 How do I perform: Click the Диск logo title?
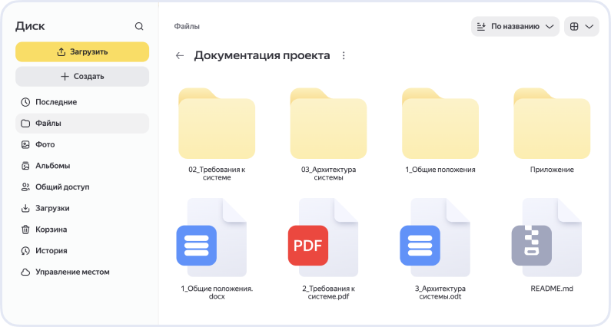[x=31, y=26]
